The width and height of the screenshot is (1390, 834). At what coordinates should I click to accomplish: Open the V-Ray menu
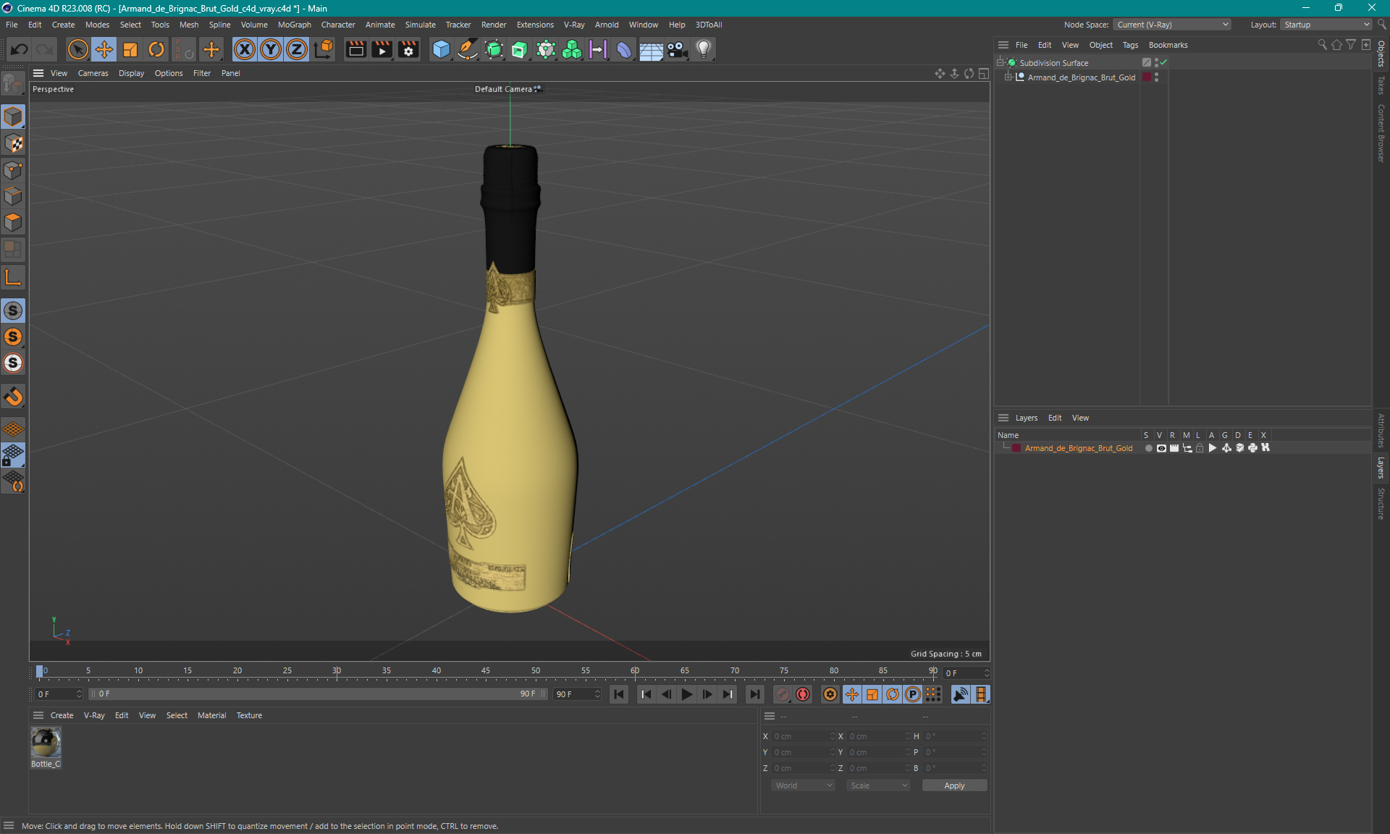[574, 25]
